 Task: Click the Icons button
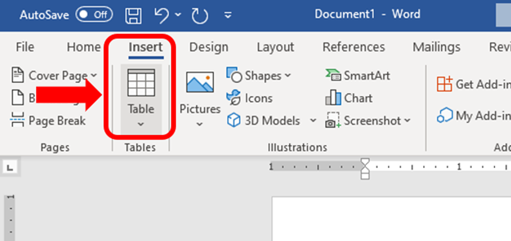coord(249,98)
